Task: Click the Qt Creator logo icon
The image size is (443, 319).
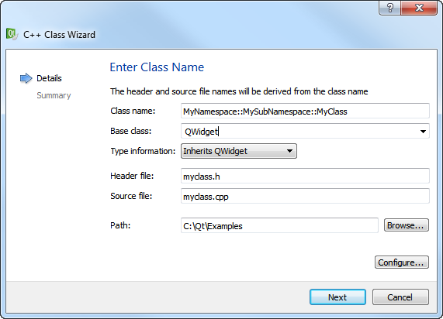Action: (12, 34)
